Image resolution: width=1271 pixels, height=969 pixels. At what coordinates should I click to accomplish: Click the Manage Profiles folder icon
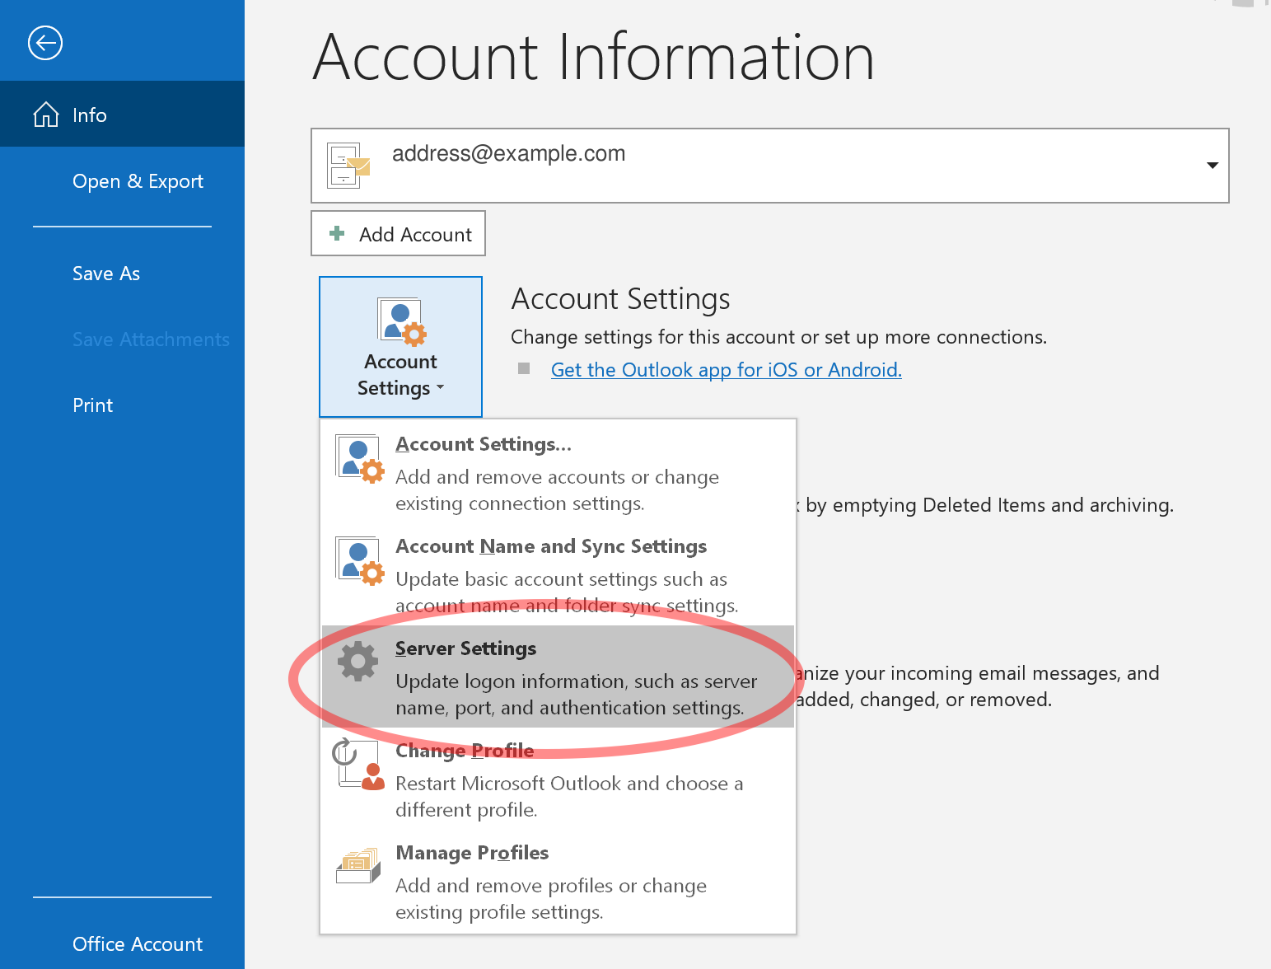[357, 865]
